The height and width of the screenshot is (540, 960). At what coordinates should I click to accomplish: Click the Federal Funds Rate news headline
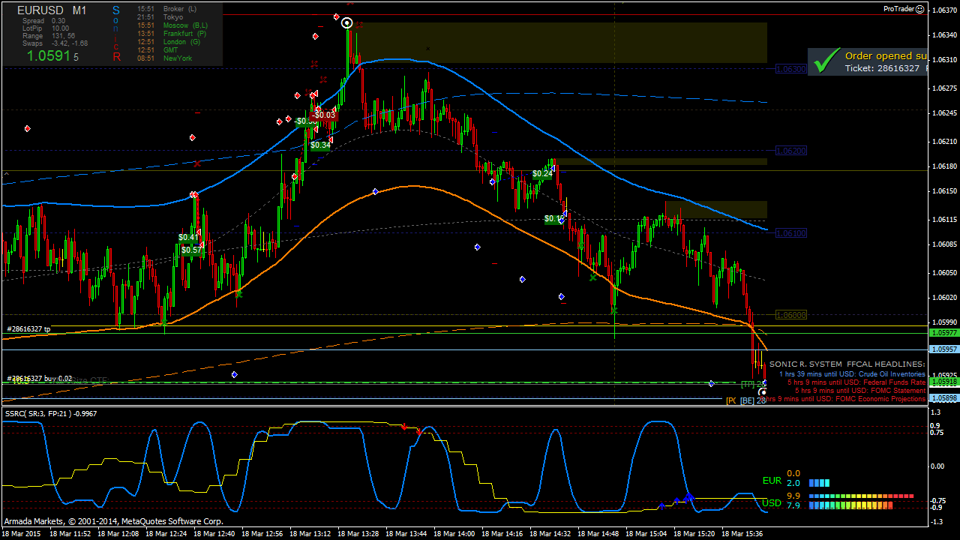[x=856, y=382]
